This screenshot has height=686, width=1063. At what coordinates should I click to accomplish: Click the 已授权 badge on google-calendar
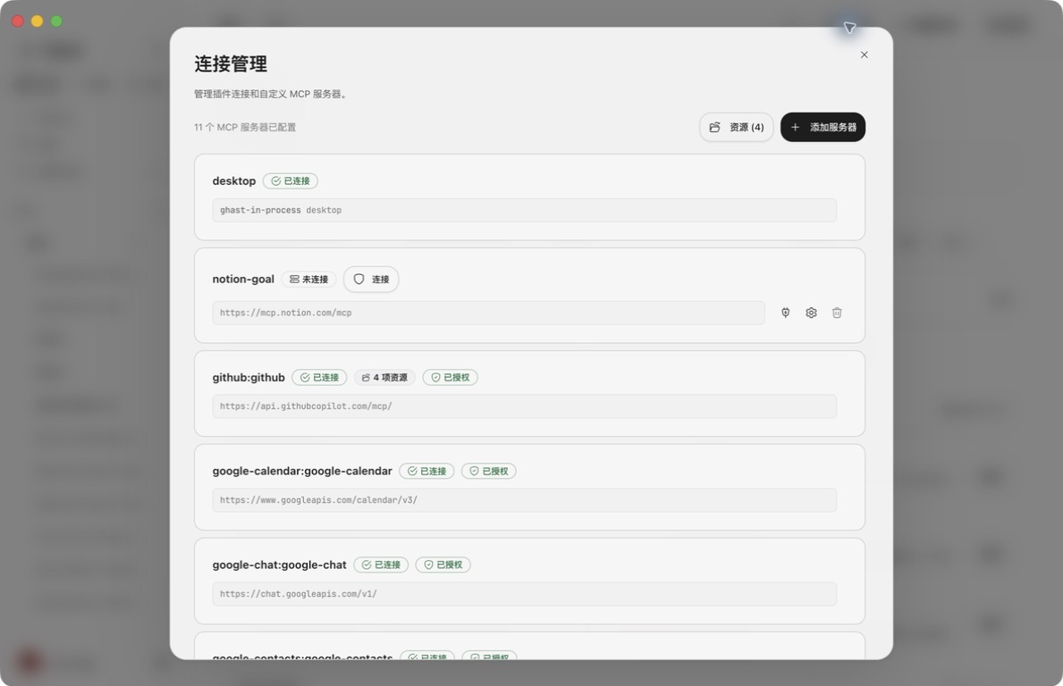[x=489, y=472]
